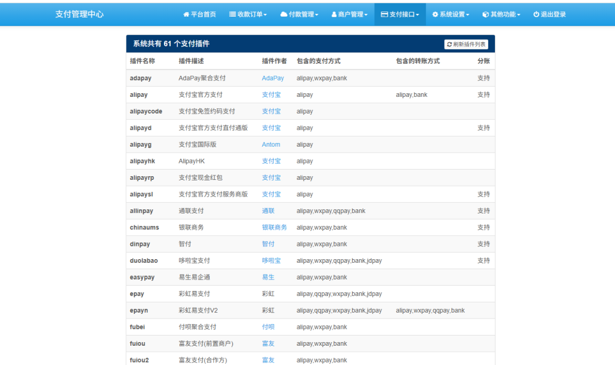Click the 包含的支付方式 column header
The image size is (615, 365).
point(318,61)
